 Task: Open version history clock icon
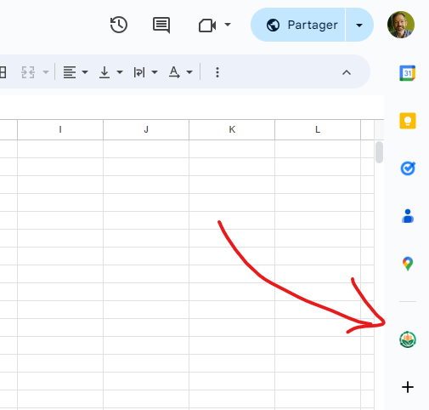119,25
